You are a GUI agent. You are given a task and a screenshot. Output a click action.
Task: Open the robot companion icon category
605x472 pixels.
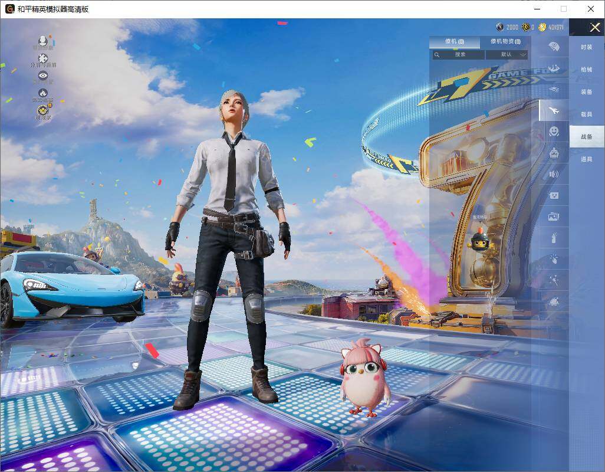coord(554,153)
